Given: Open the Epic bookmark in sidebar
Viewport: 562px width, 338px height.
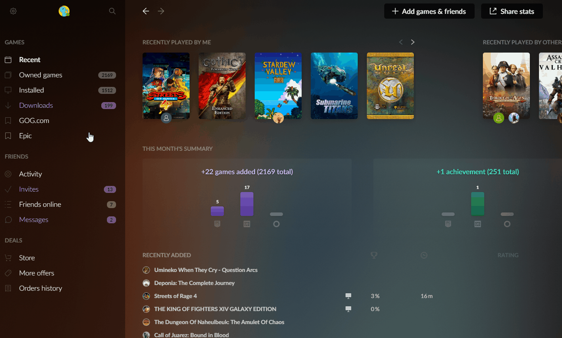Looking at the screenshot, I should pyautogui.click(x=25, y=136).
